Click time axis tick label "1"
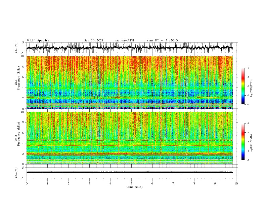 (47, 183)
